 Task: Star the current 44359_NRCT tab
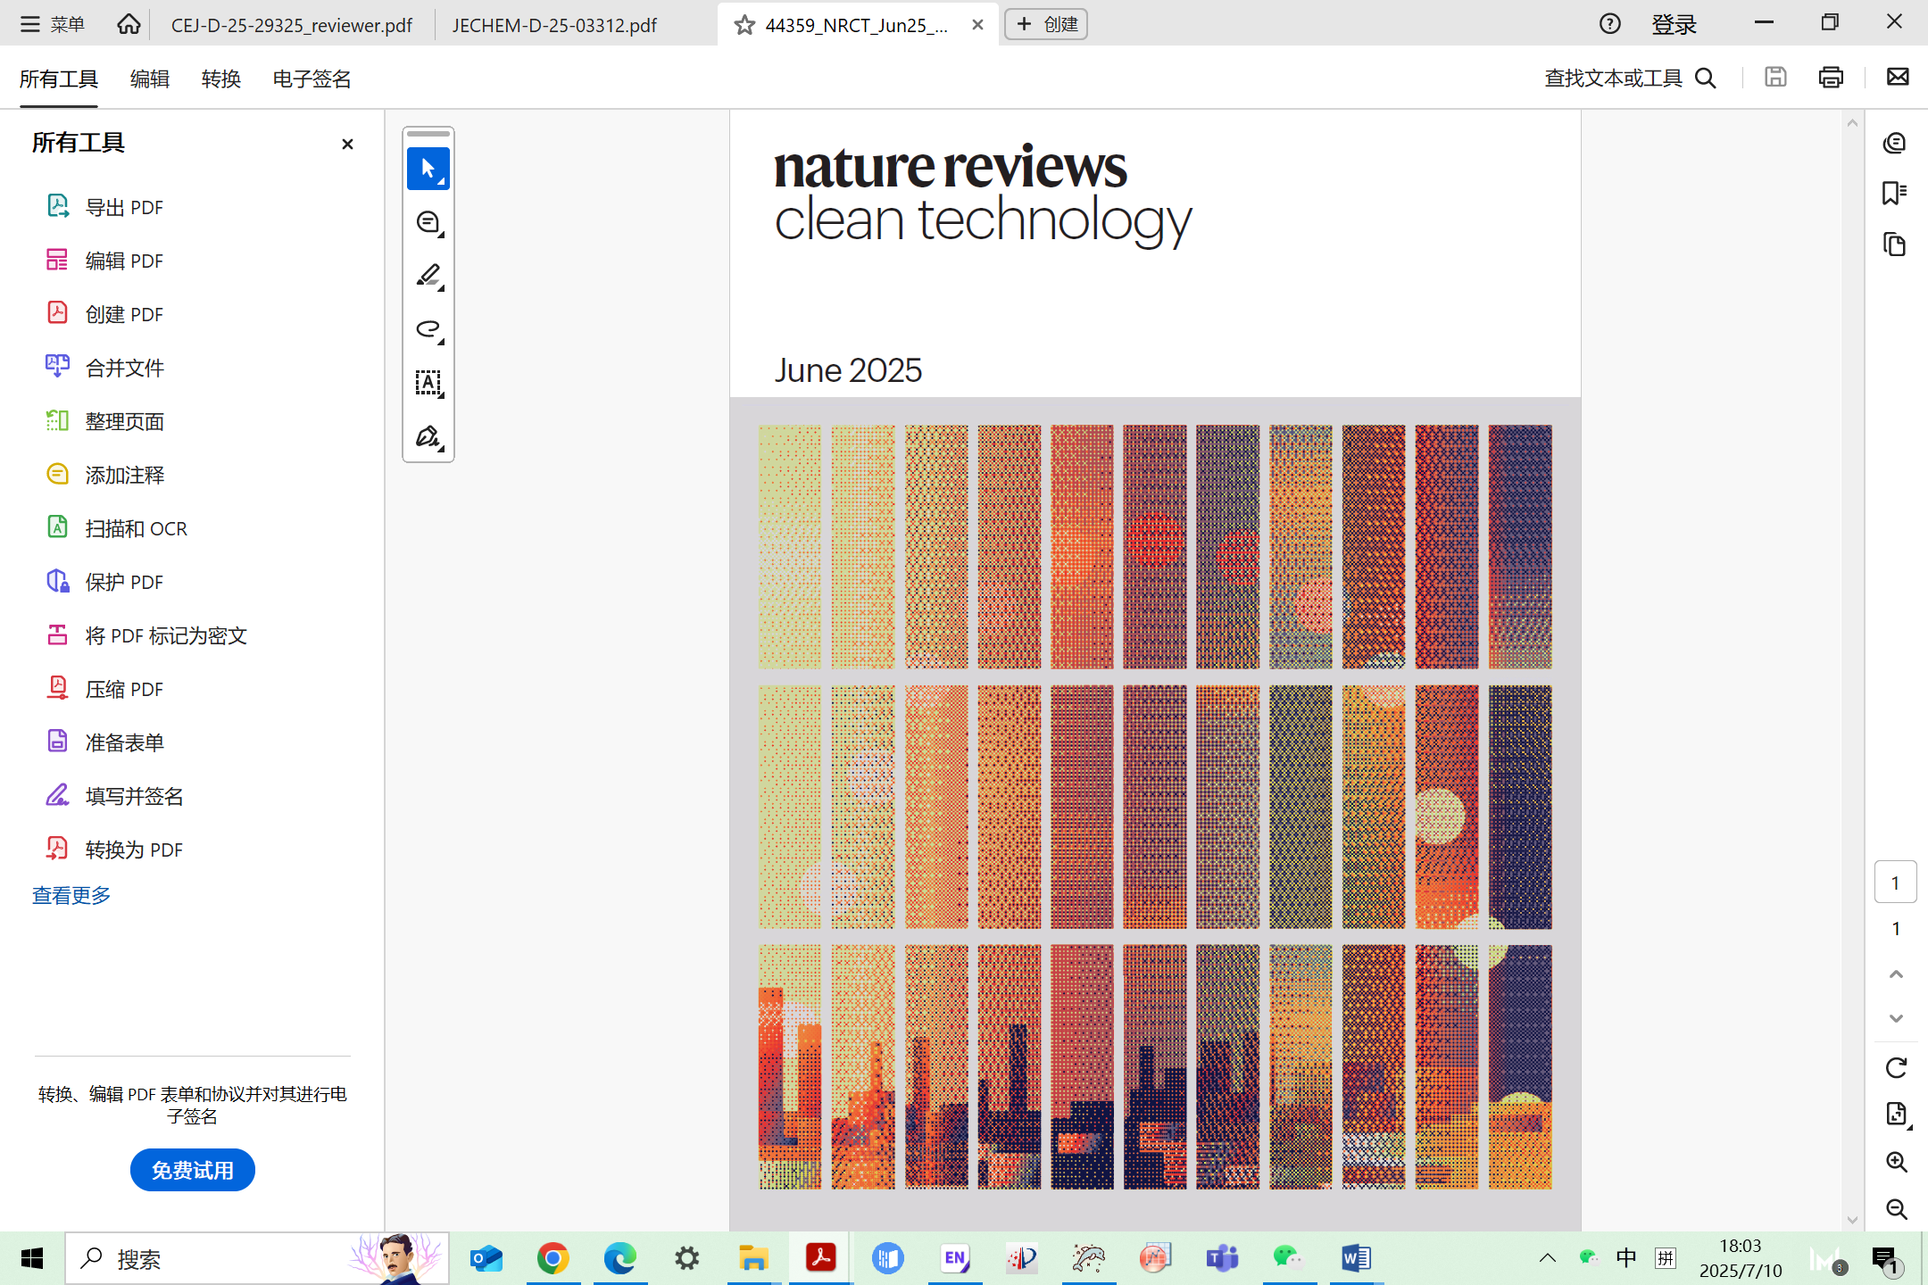pos(744,25)
